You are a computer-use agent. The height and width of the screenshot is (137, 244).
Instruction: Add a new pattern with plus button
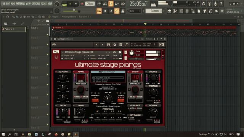(164, 11)
